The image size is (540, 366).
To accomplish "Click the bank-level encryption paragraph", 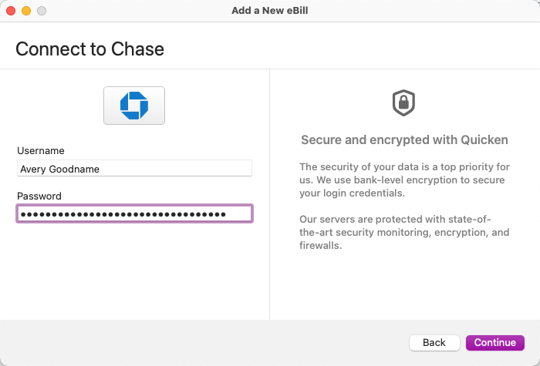I will point(403,180).
